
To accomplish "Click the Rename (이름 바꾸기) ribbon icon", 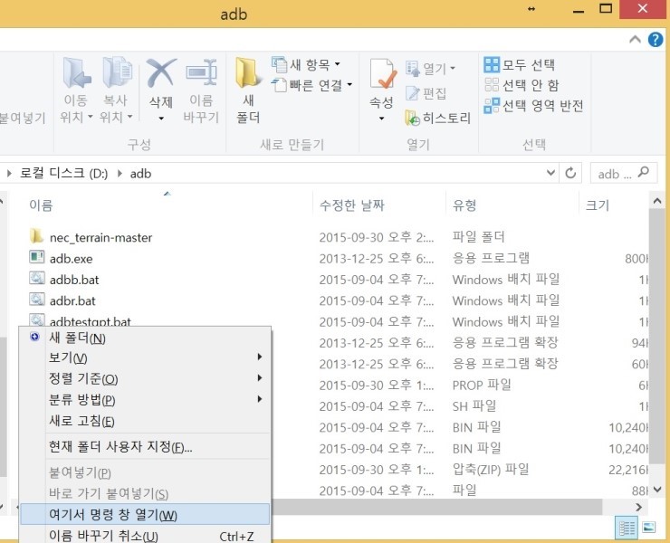I will [201, 74].
